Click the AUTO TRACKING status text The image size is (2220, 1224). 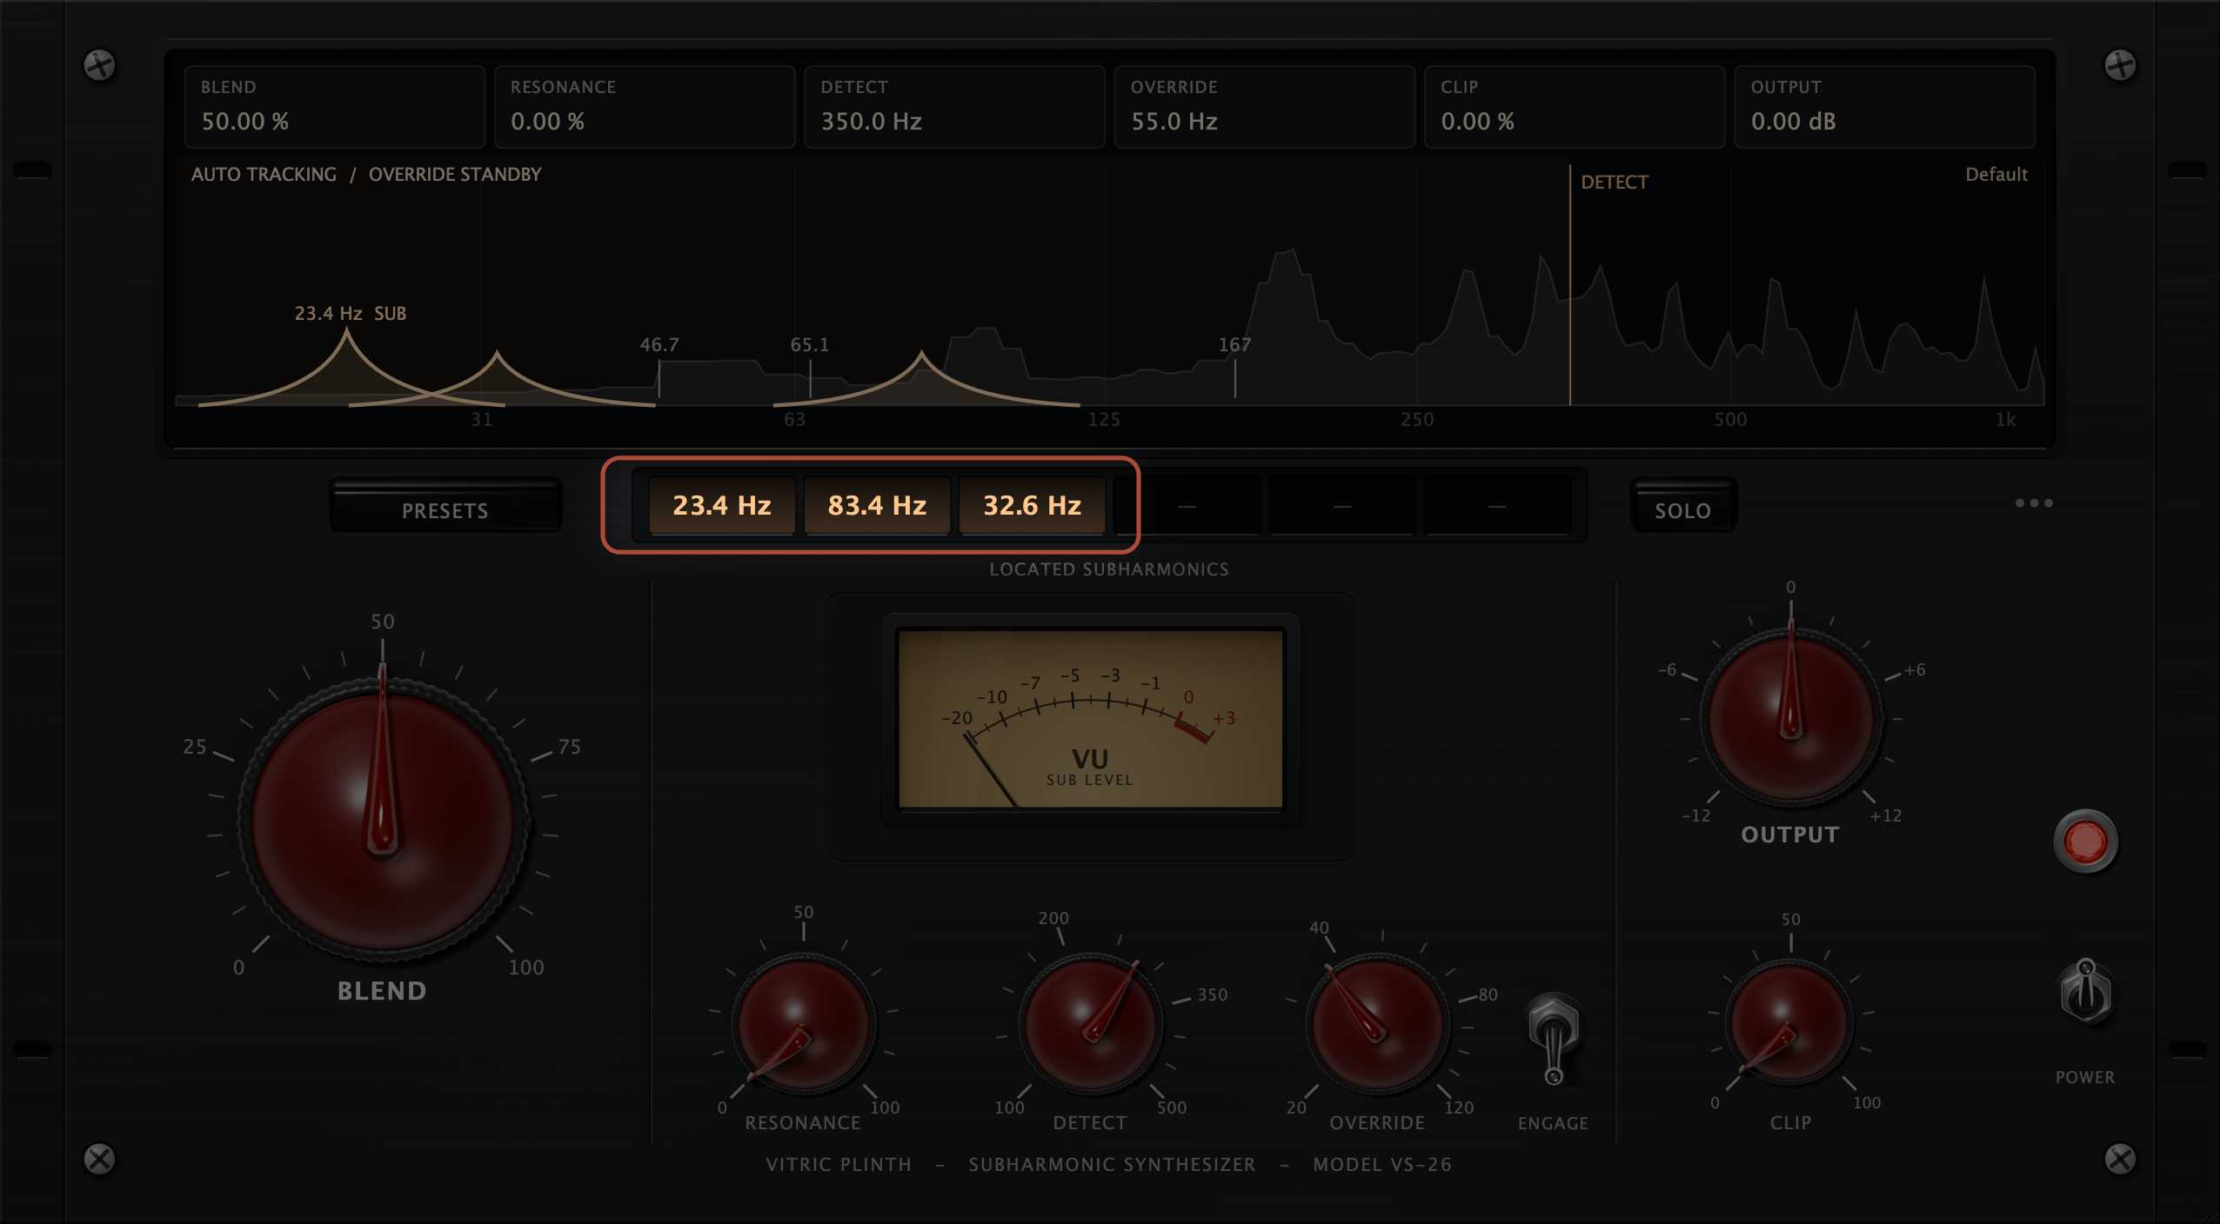(x=264, y=175)
